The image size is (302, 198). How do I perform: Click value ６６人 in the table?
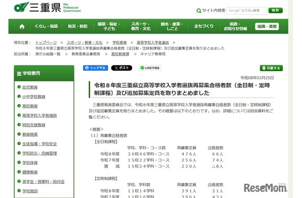click(218, 154)
